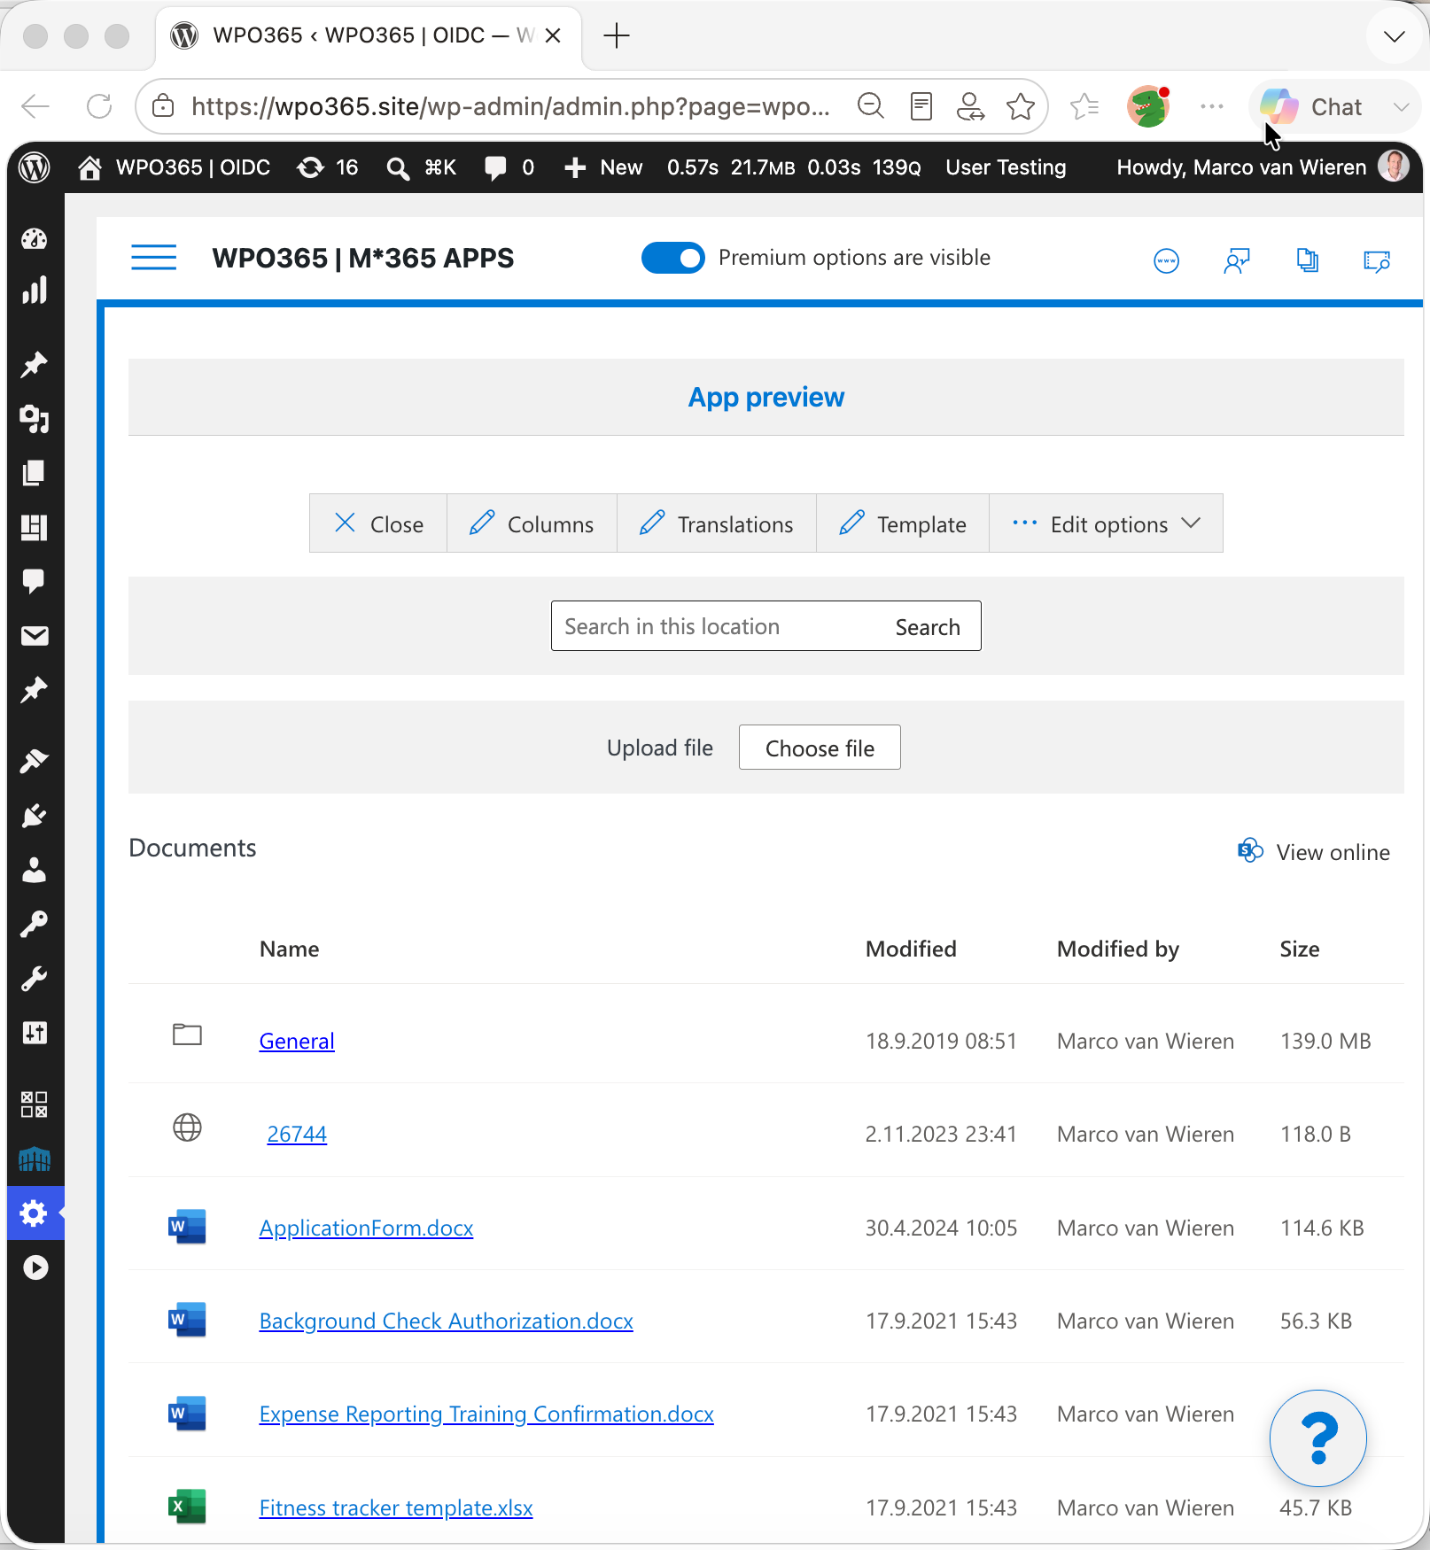Open the browser tab list chevron
The width and height of the screenshot is (1430, 1550).
click(x=1394, y=36)
